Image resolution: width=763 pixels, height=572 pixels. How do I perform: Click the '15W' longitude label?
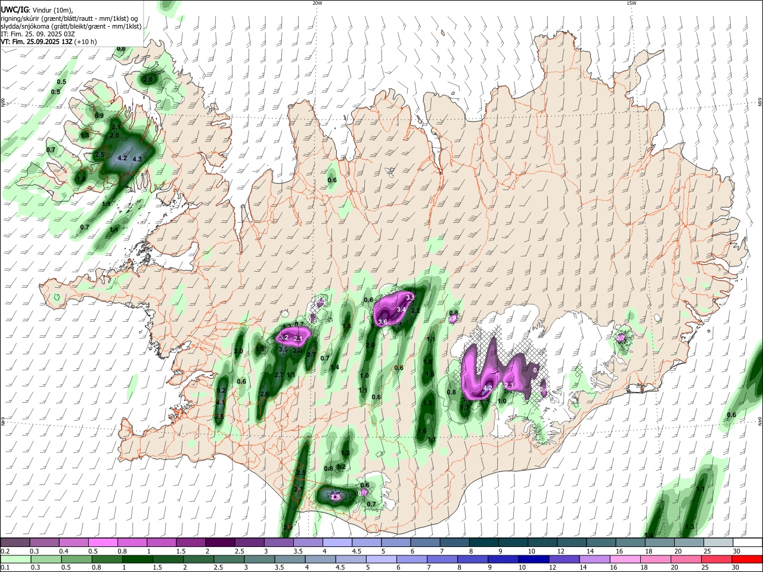point(631,3)
